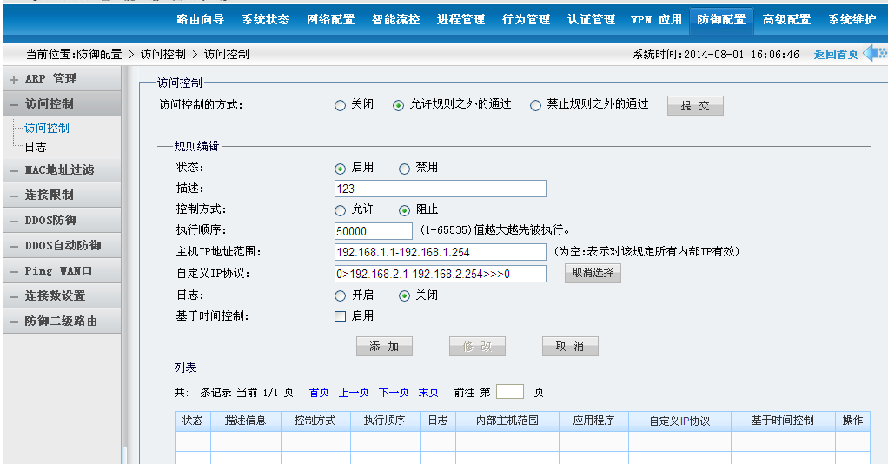This screenshot has height=464, width=888.
Task: Collapse the 访问控制 sidebar section
Action: tap(49, 103)
